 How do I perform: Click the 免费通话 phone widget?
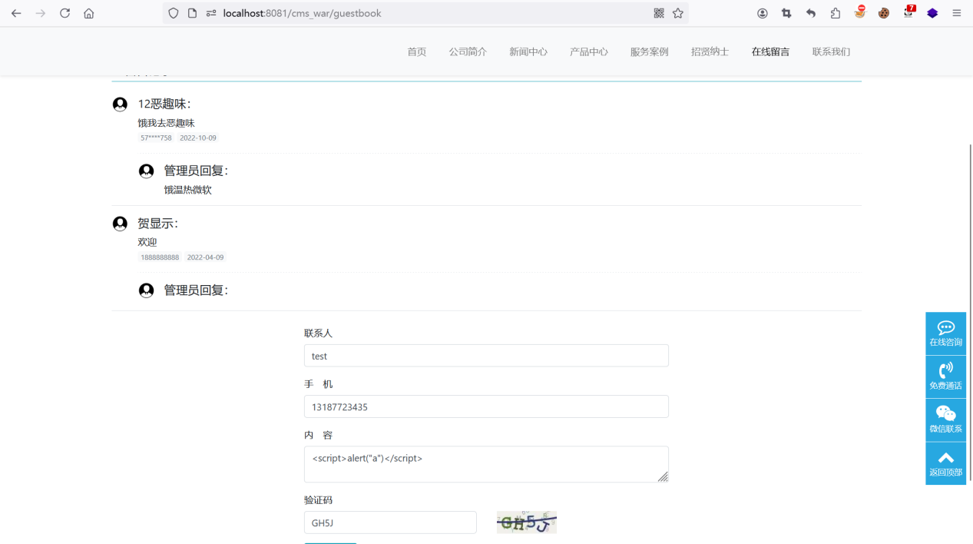pos(945,376)
